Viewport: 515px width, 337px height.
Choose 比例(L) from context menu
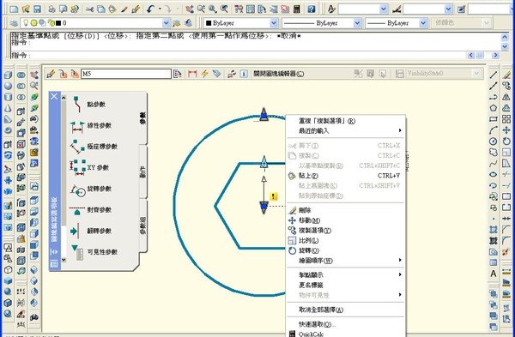pyautogui.click(x=346, y=240)
